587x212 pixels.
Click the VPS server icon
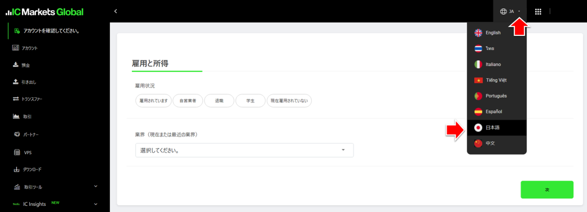tap(16, 152)
